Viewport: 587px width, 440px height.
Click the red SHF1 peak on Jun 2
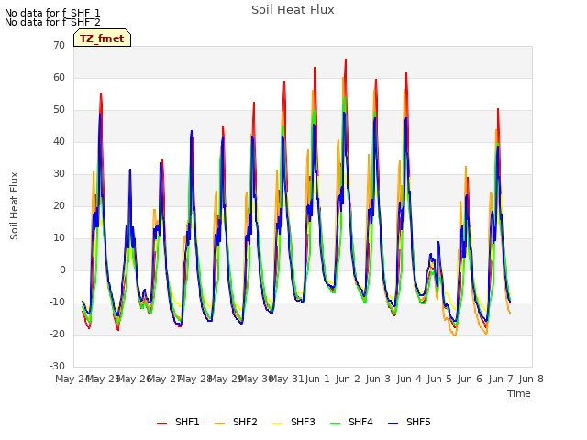coord(346,60)
